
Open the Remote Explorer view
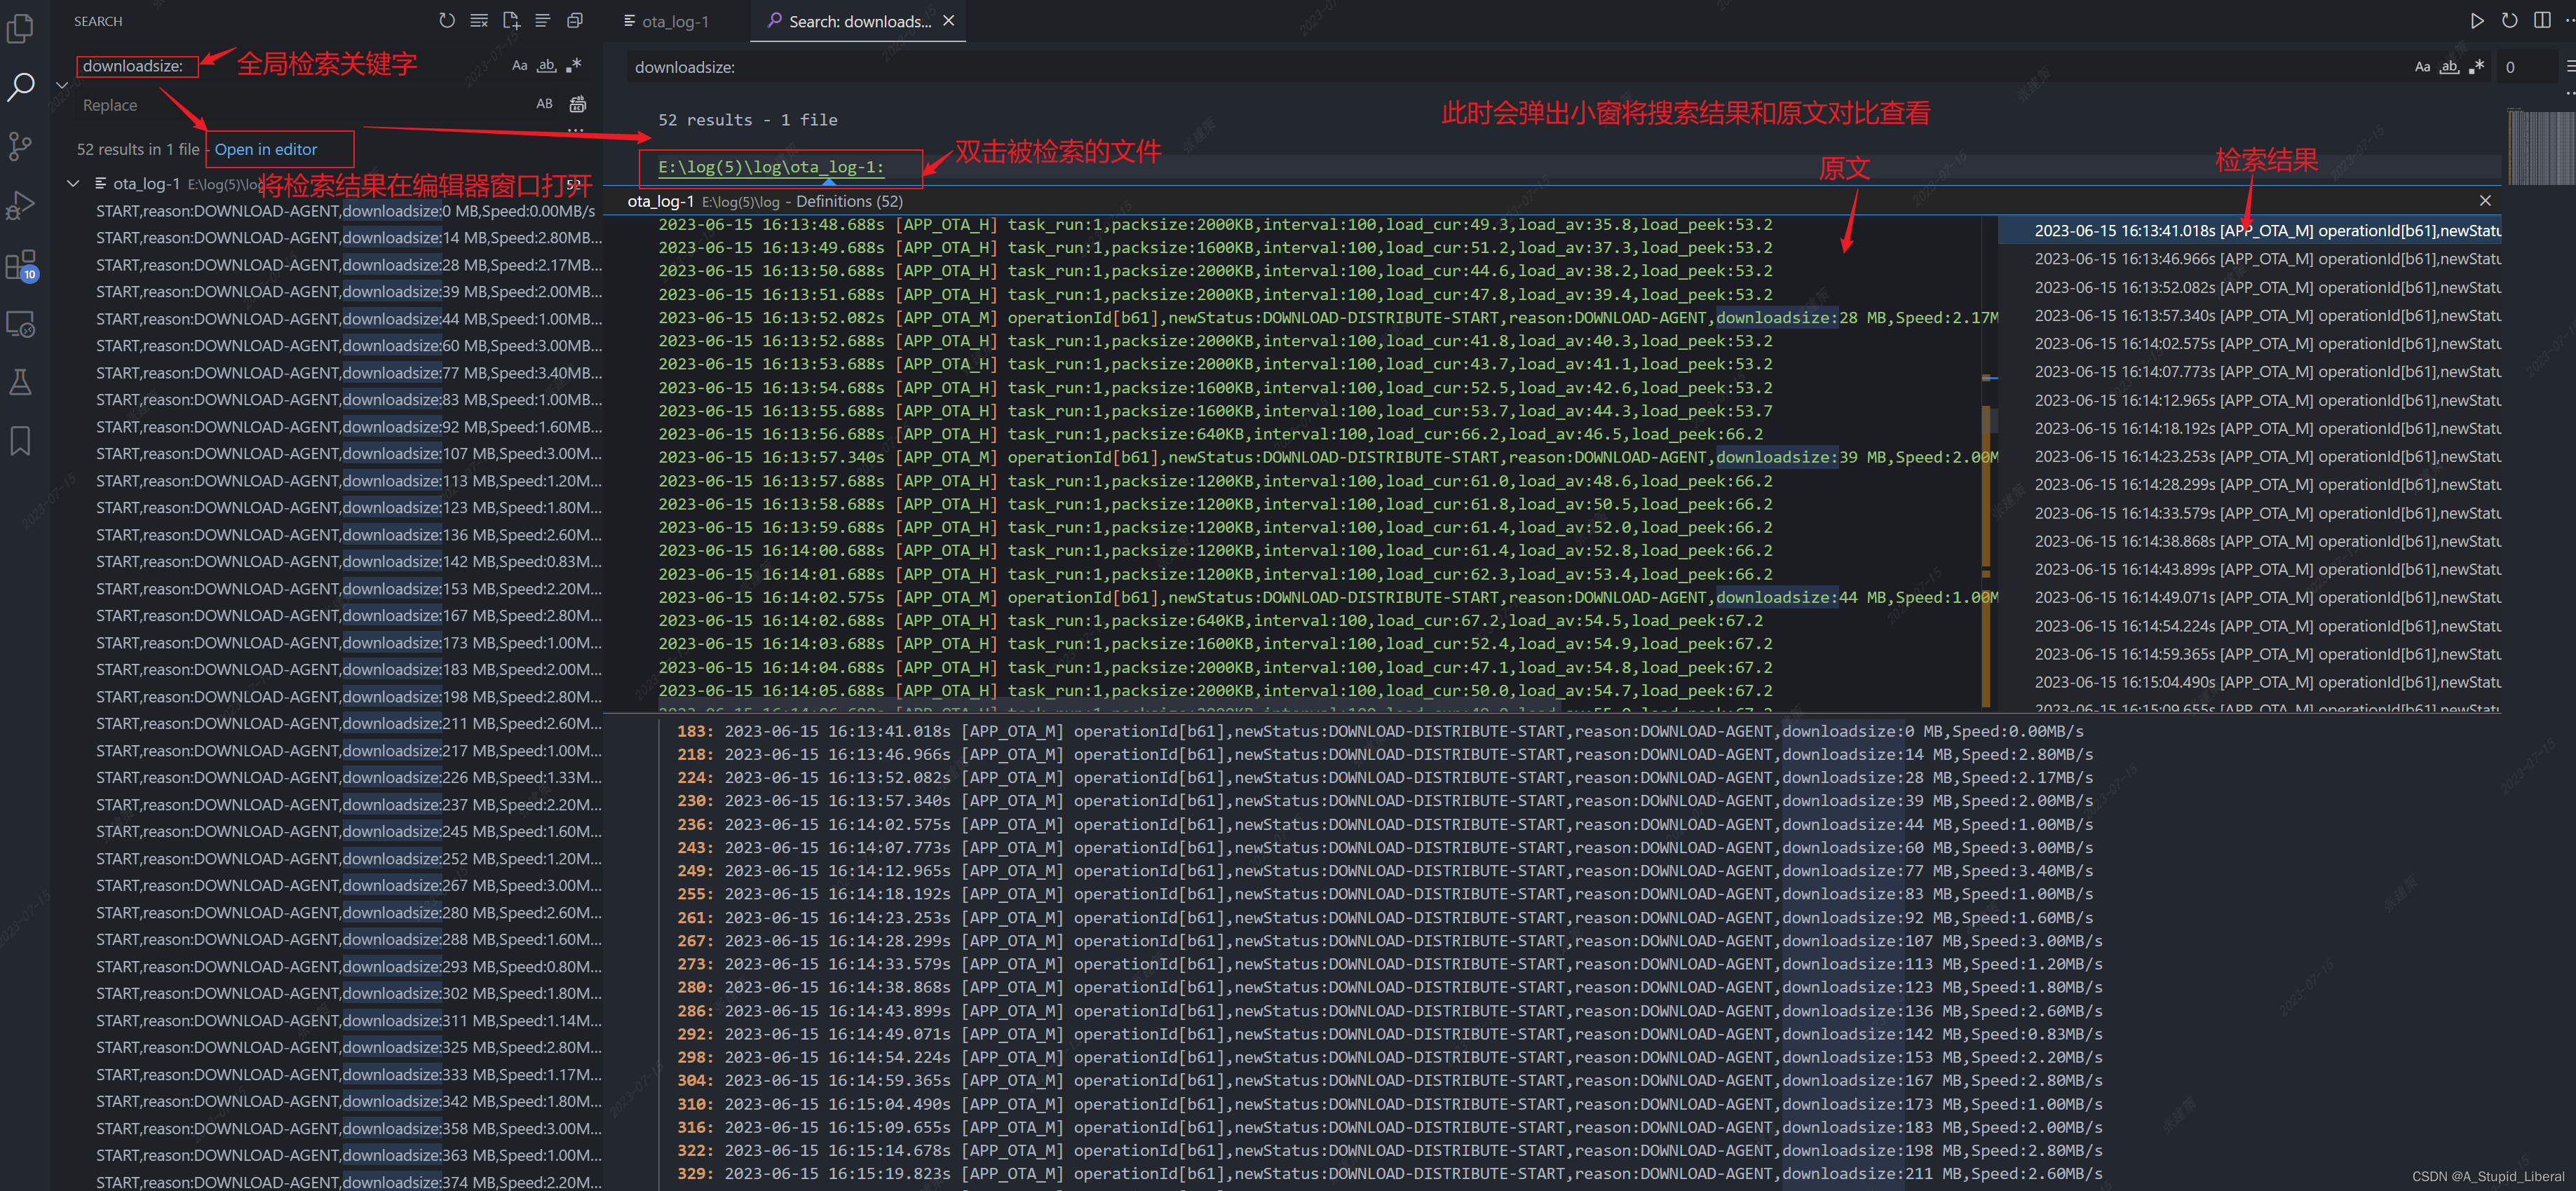[x=20, y=324]
